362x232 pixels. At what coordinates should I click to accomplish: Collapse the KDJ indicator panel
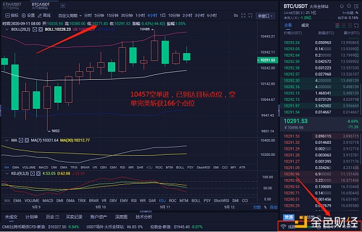pyautogui.click(x=7, y=173)
